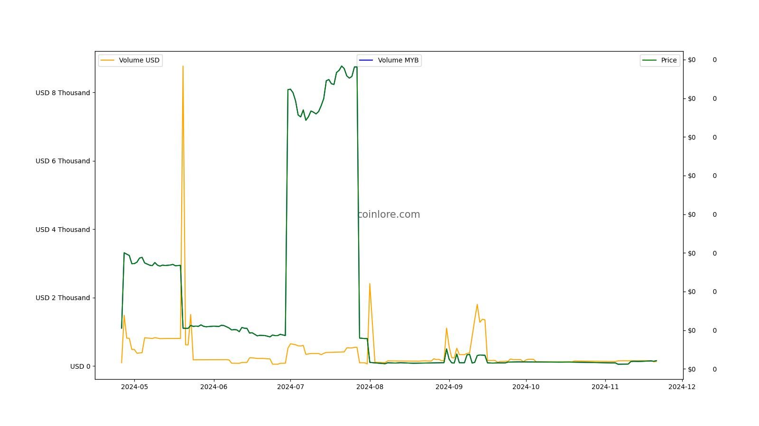This screenshot has width=759, height=426.
Task: Click the 2024-05 date label
Action: click(x=134, y=387)
